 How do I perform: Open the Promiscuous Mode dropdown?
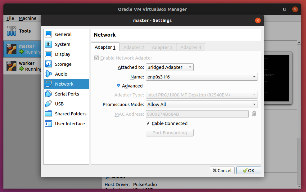point(202,104)
